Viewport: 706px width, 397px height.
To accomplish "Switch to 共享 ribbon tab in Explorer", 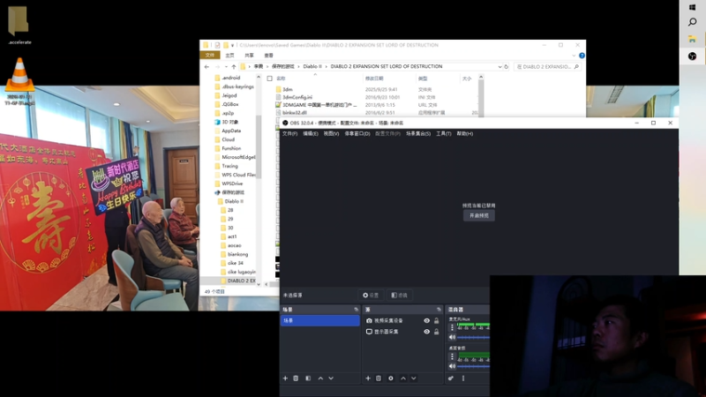I will (249, 56).
